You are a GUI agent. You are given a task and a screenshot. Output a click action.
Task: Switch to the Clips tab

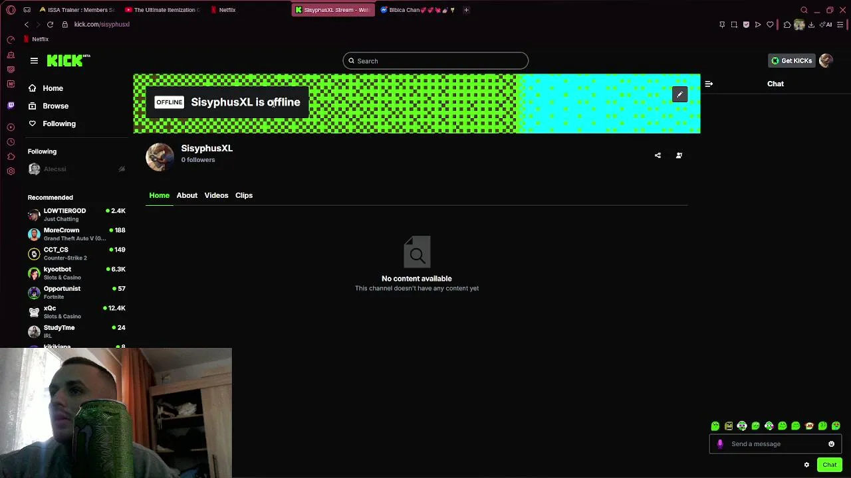[244, 195]
